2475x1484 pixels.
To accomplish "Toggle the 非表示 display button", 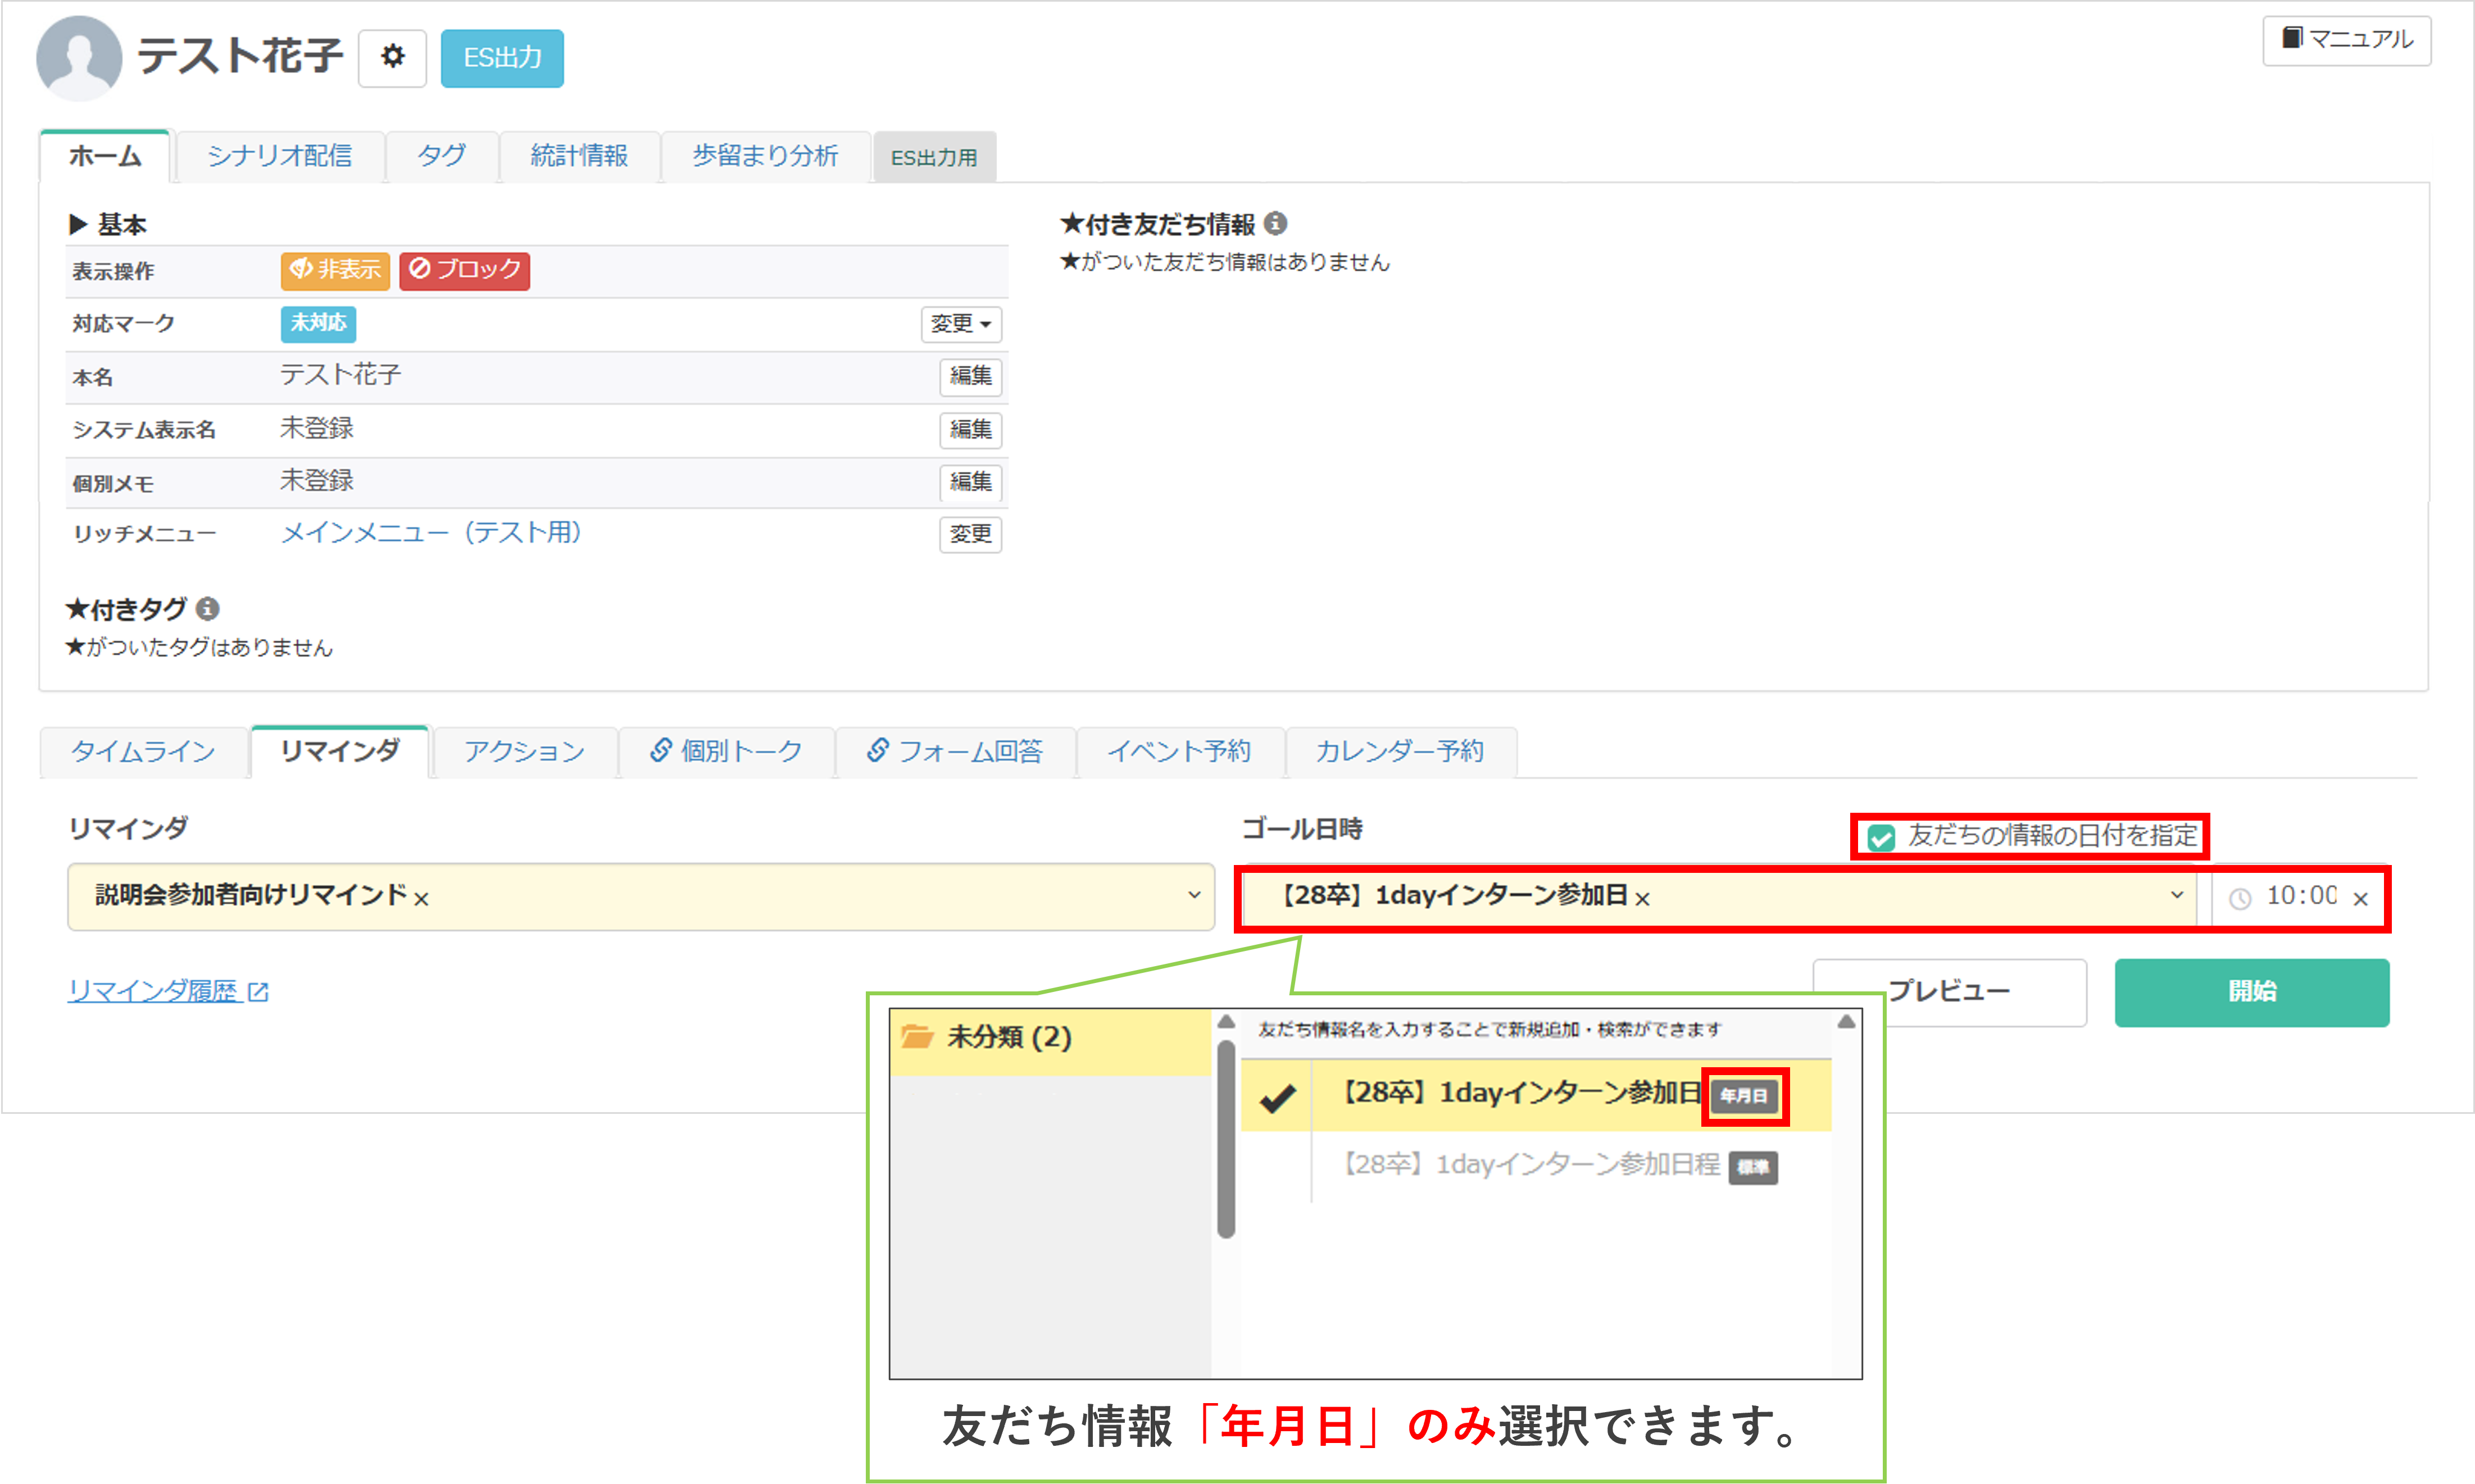I will pos(335,269).
